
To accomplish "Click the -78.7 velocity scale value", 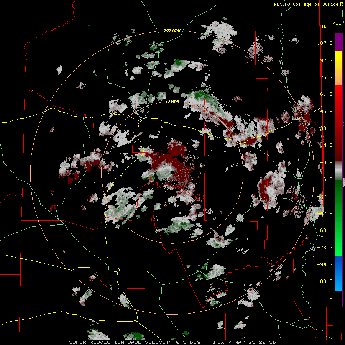I will point(325,248).
